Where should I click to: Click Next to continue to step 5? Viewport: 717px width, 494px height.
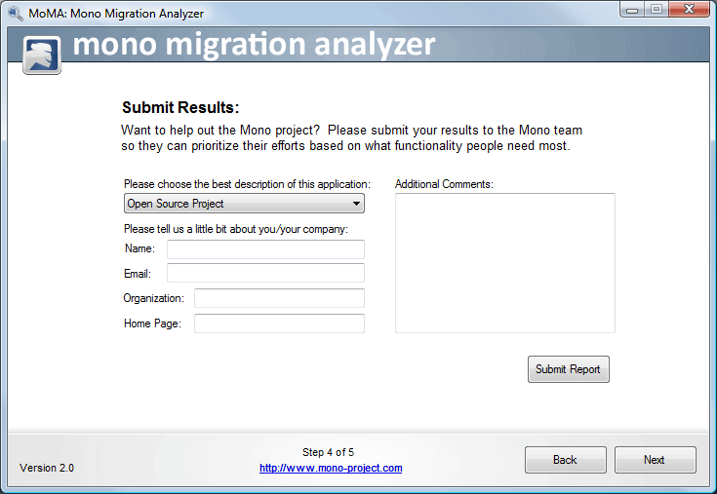(654, 460)
